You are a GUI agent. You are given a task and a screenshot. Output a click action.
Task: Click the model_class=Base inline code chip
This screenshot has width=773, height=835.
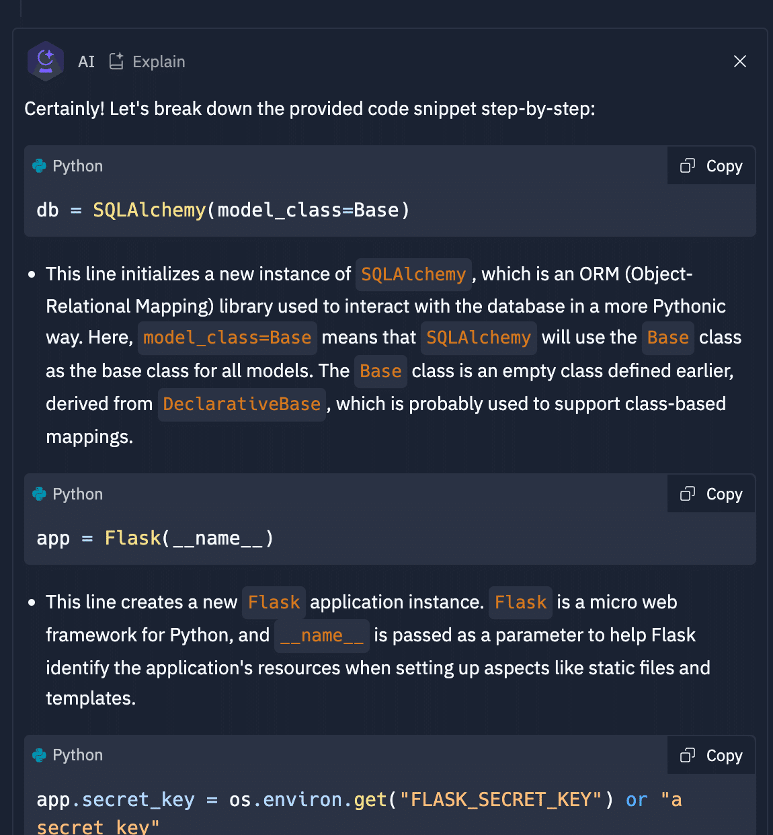click(227, 337)
